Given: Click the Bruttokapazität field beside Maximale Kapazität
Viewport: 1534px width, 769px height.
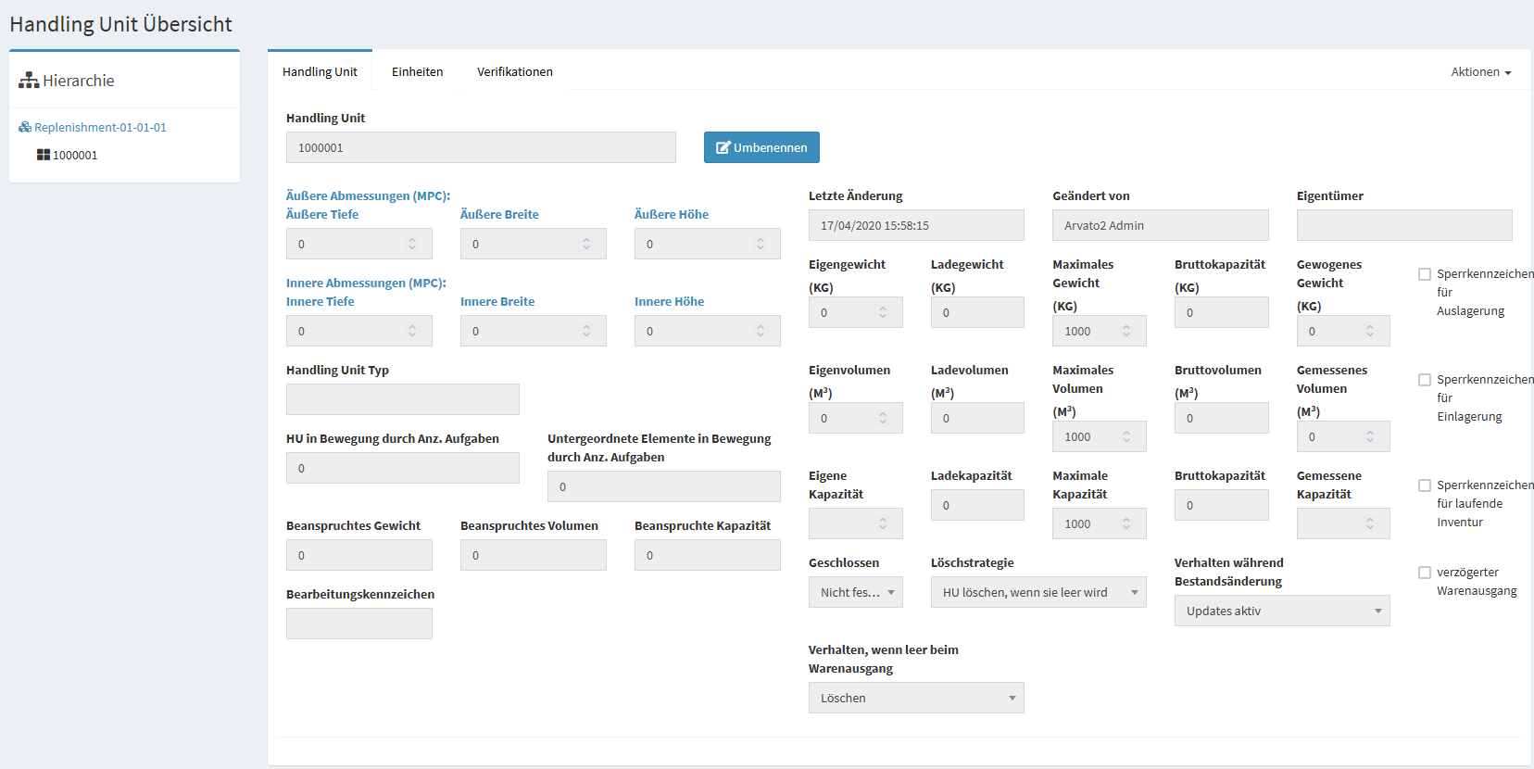Looking at the screenshot, I should pos(1222,505).
